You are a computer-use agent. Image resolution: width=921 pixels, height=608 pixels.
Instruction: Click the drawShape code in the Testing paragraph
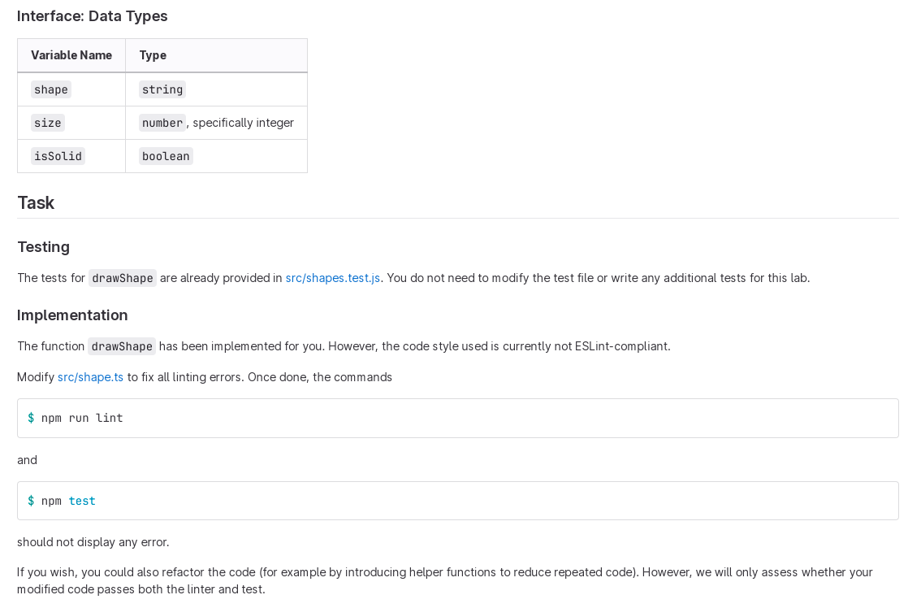pos(123,278)
